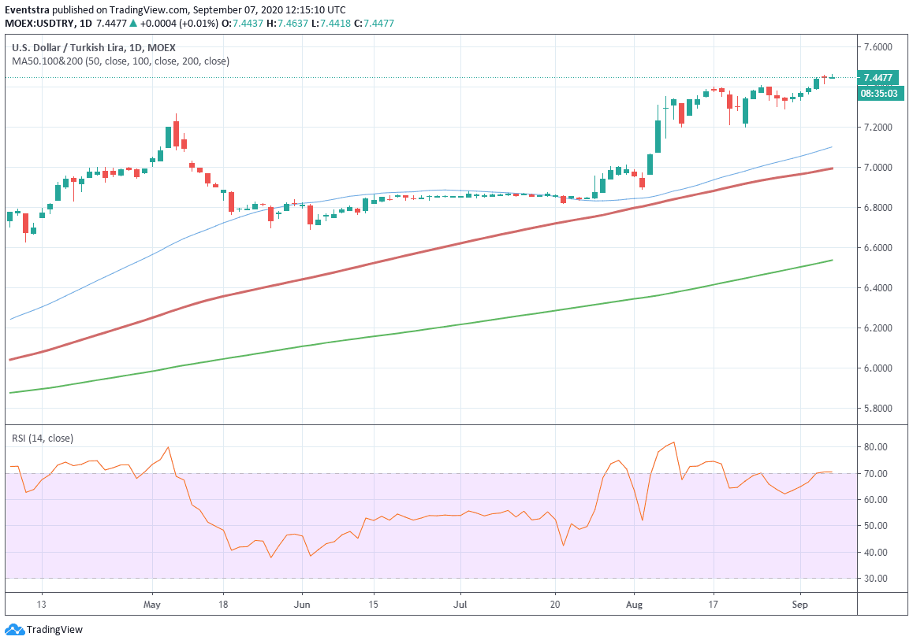Click the 70.00 level on the RSI scale
The height and width of the screenshot is (644, 913).
point(874,473)
